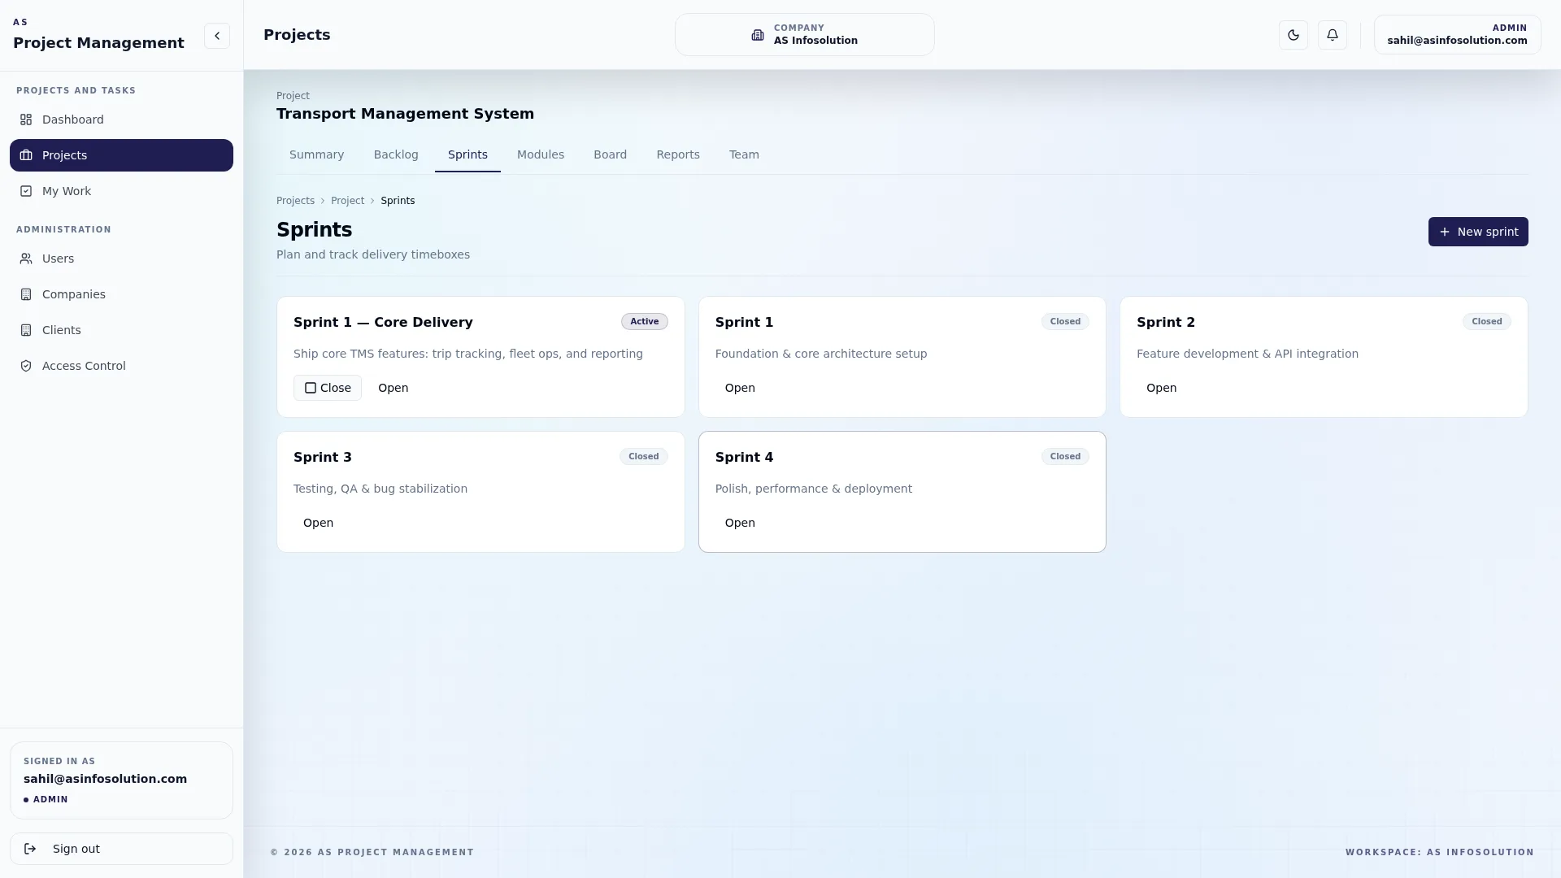Open Sprint 2
Image resolution: width=1561 pixels, height=878 pixels.
click(x=1161, y=388)
